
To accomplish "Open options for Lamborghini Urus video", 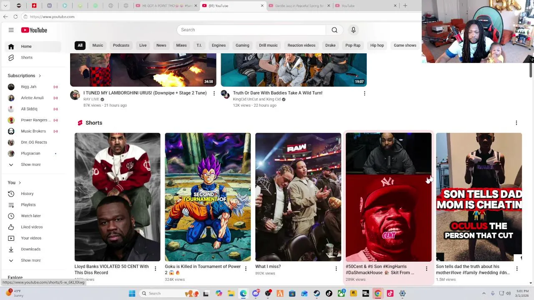I will pos(214,93).
